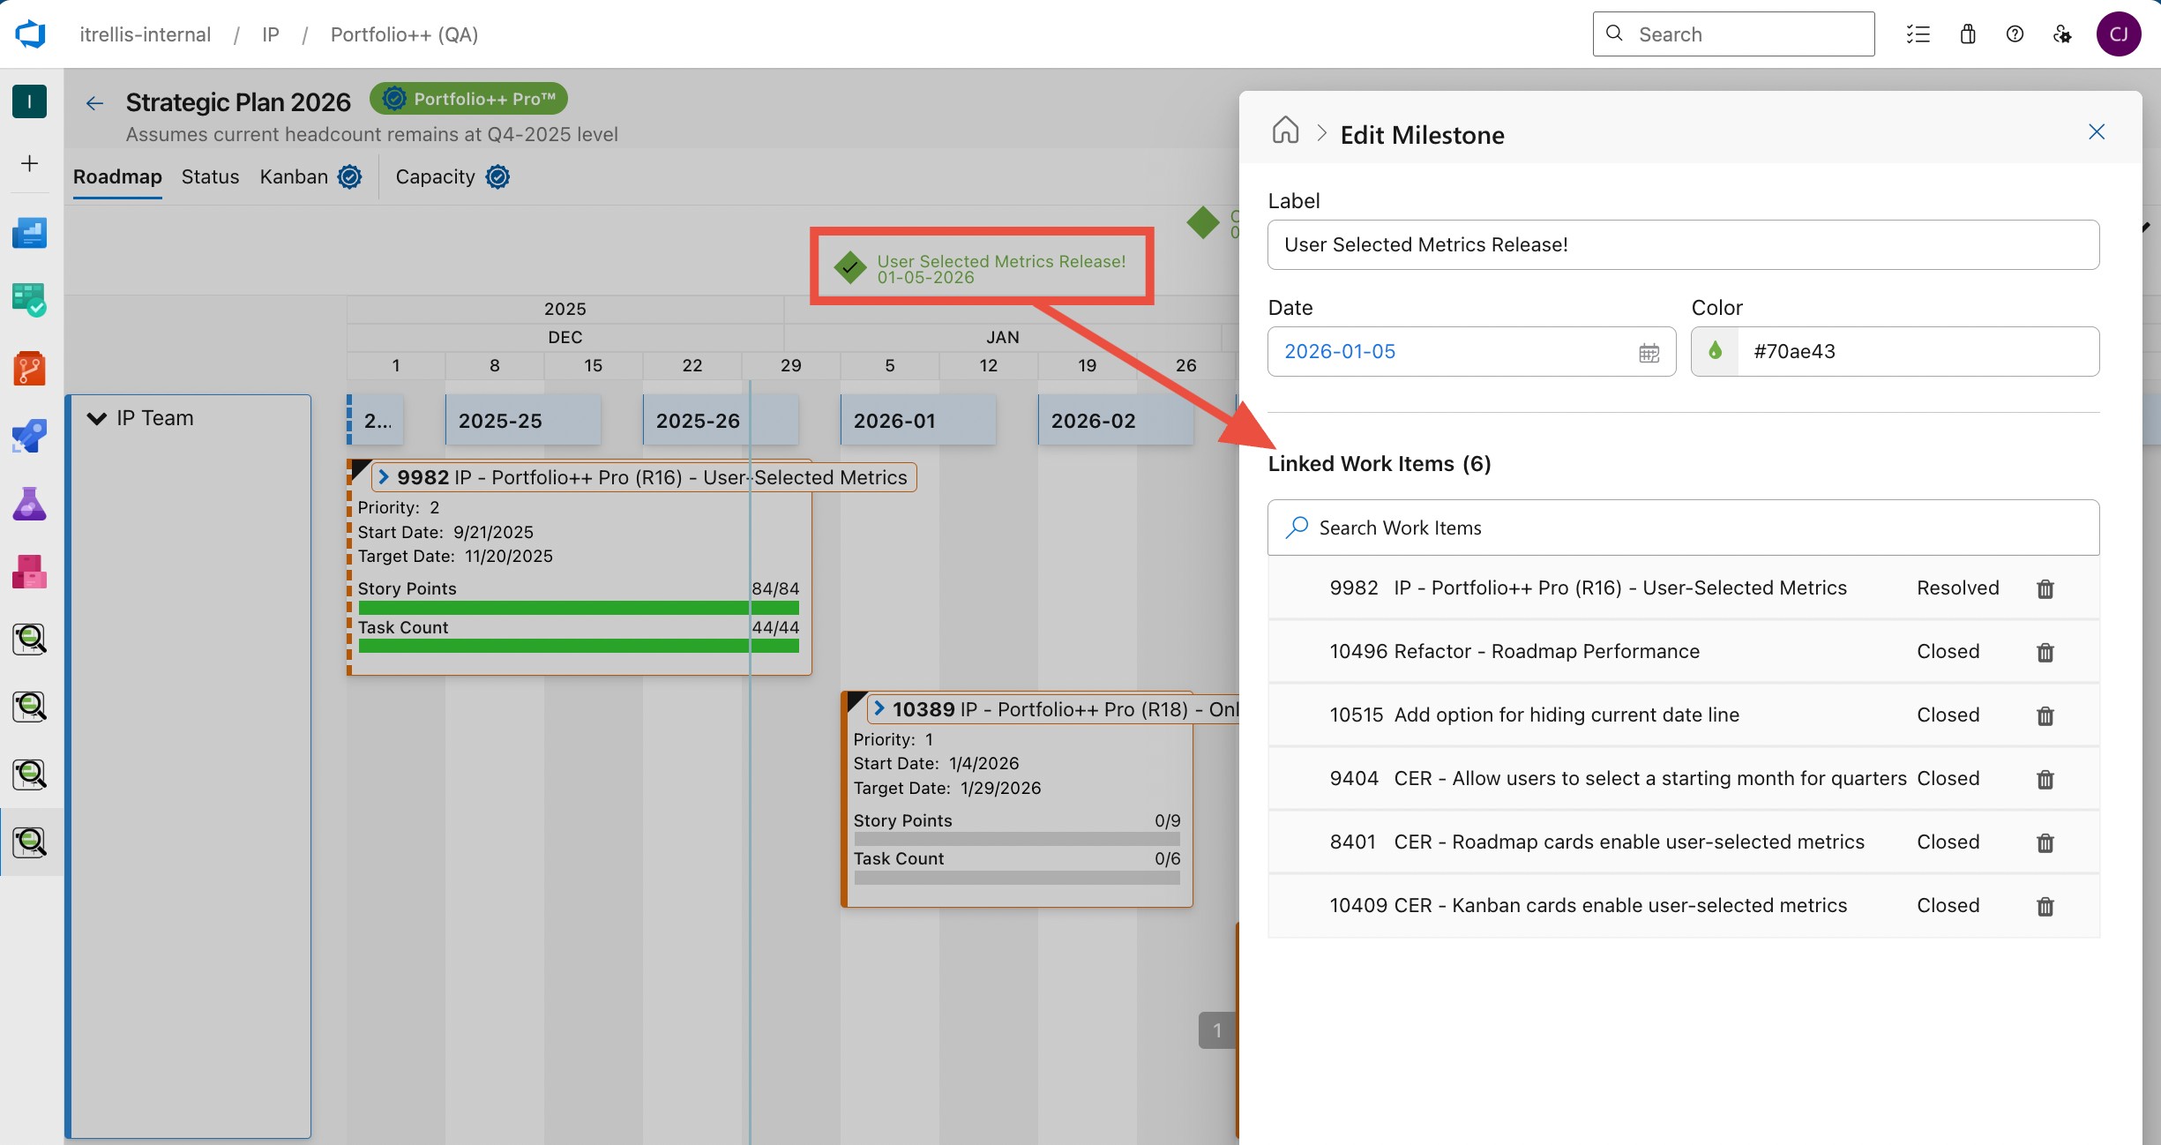Switch to the Status tab
2161x1145 pixels.
(x=210, y=176)
